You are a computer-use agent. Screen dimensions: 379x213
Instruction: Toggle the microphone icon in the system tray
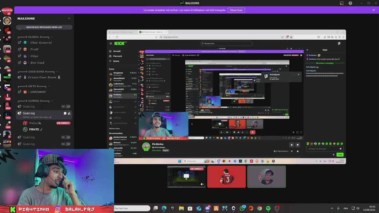[338, 208]
